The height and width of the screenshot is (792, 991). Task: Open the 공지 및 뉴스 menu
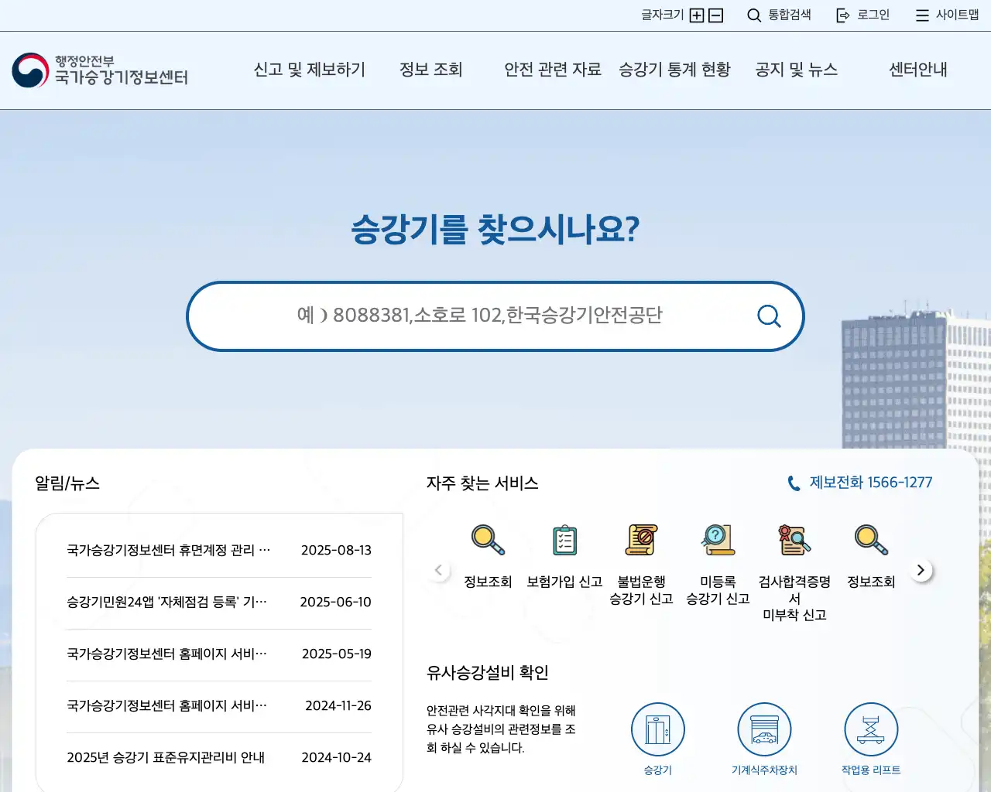coord(797,70)
